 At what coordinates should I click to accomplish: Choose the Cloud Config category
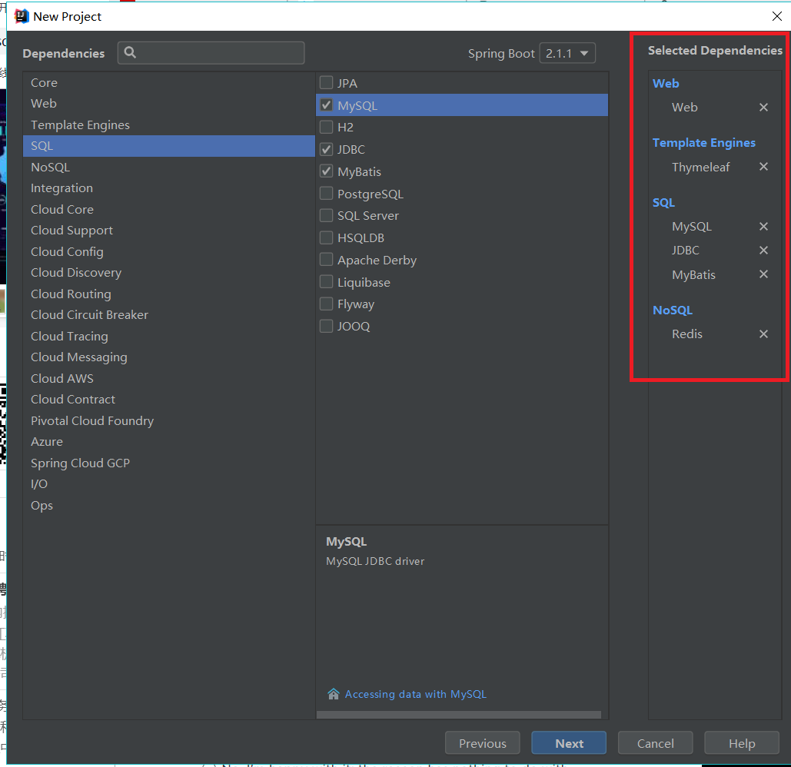(169, 251)
